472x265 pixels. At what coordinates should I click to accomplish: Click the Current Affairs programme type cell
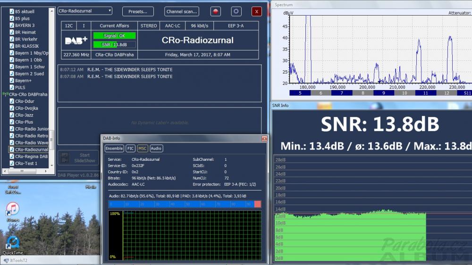[x=114, y=26]
